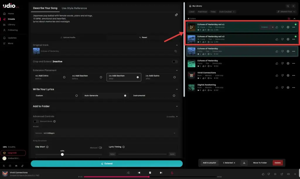This screenshot has width=300, height=179.
Task: Filter library by Liked
Action: coord(192,12)
